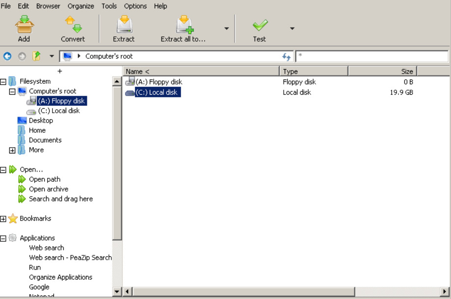Open the Edit menu
Image resolution: width=451 pixels, height=299 pixels.
[x=23, y=6]
